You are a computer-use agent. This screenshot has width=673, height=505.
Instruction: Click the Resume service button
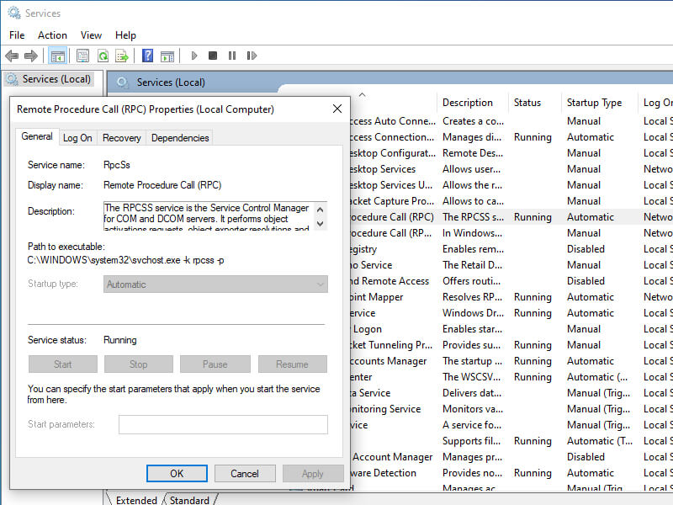tap(292, 364)
